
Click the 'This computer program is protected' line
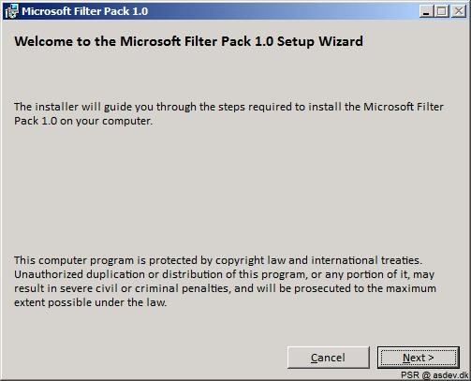(218, 260)
